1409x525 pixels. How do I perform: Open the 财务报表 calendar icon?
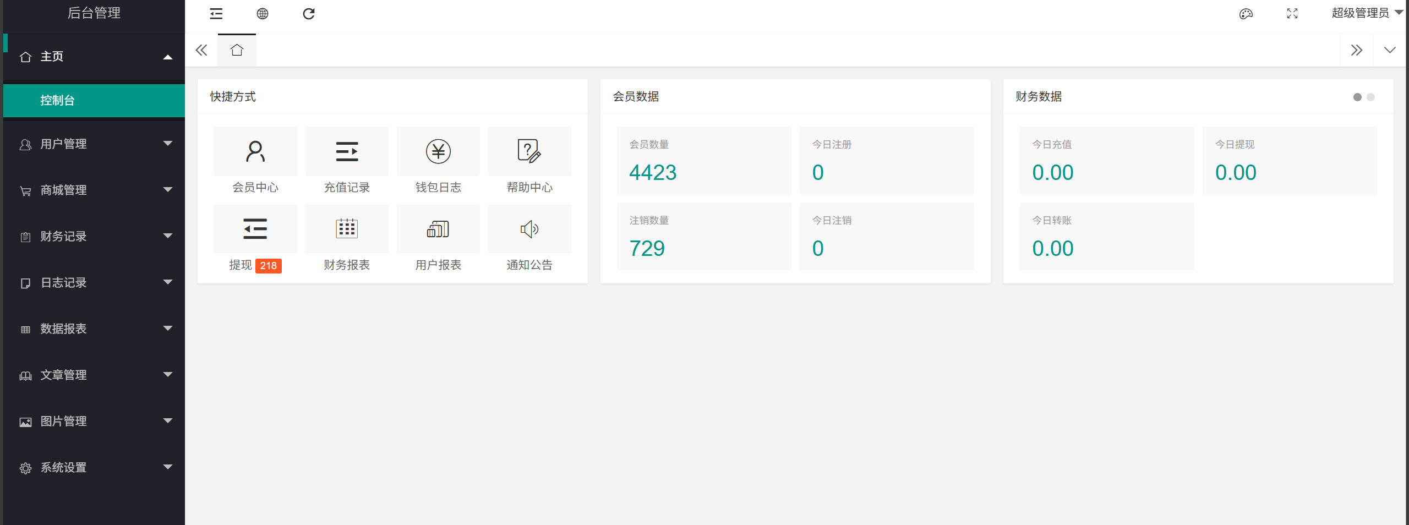pos(347,229)
